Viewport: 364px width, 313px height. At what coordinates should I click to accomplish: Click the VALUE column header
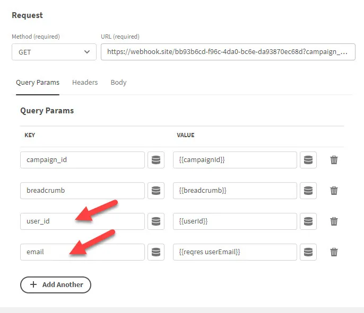tap(186, 135)
